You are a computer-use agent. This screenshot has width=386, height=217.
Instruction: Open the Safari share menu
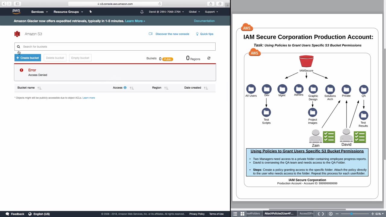[211, 4]
